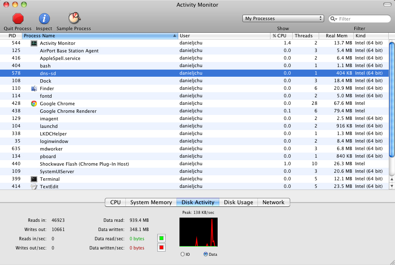Select the Shockwave Flash plug-in host row
The height and width of the screenshot is (265, 395).
tap(194, 164)
